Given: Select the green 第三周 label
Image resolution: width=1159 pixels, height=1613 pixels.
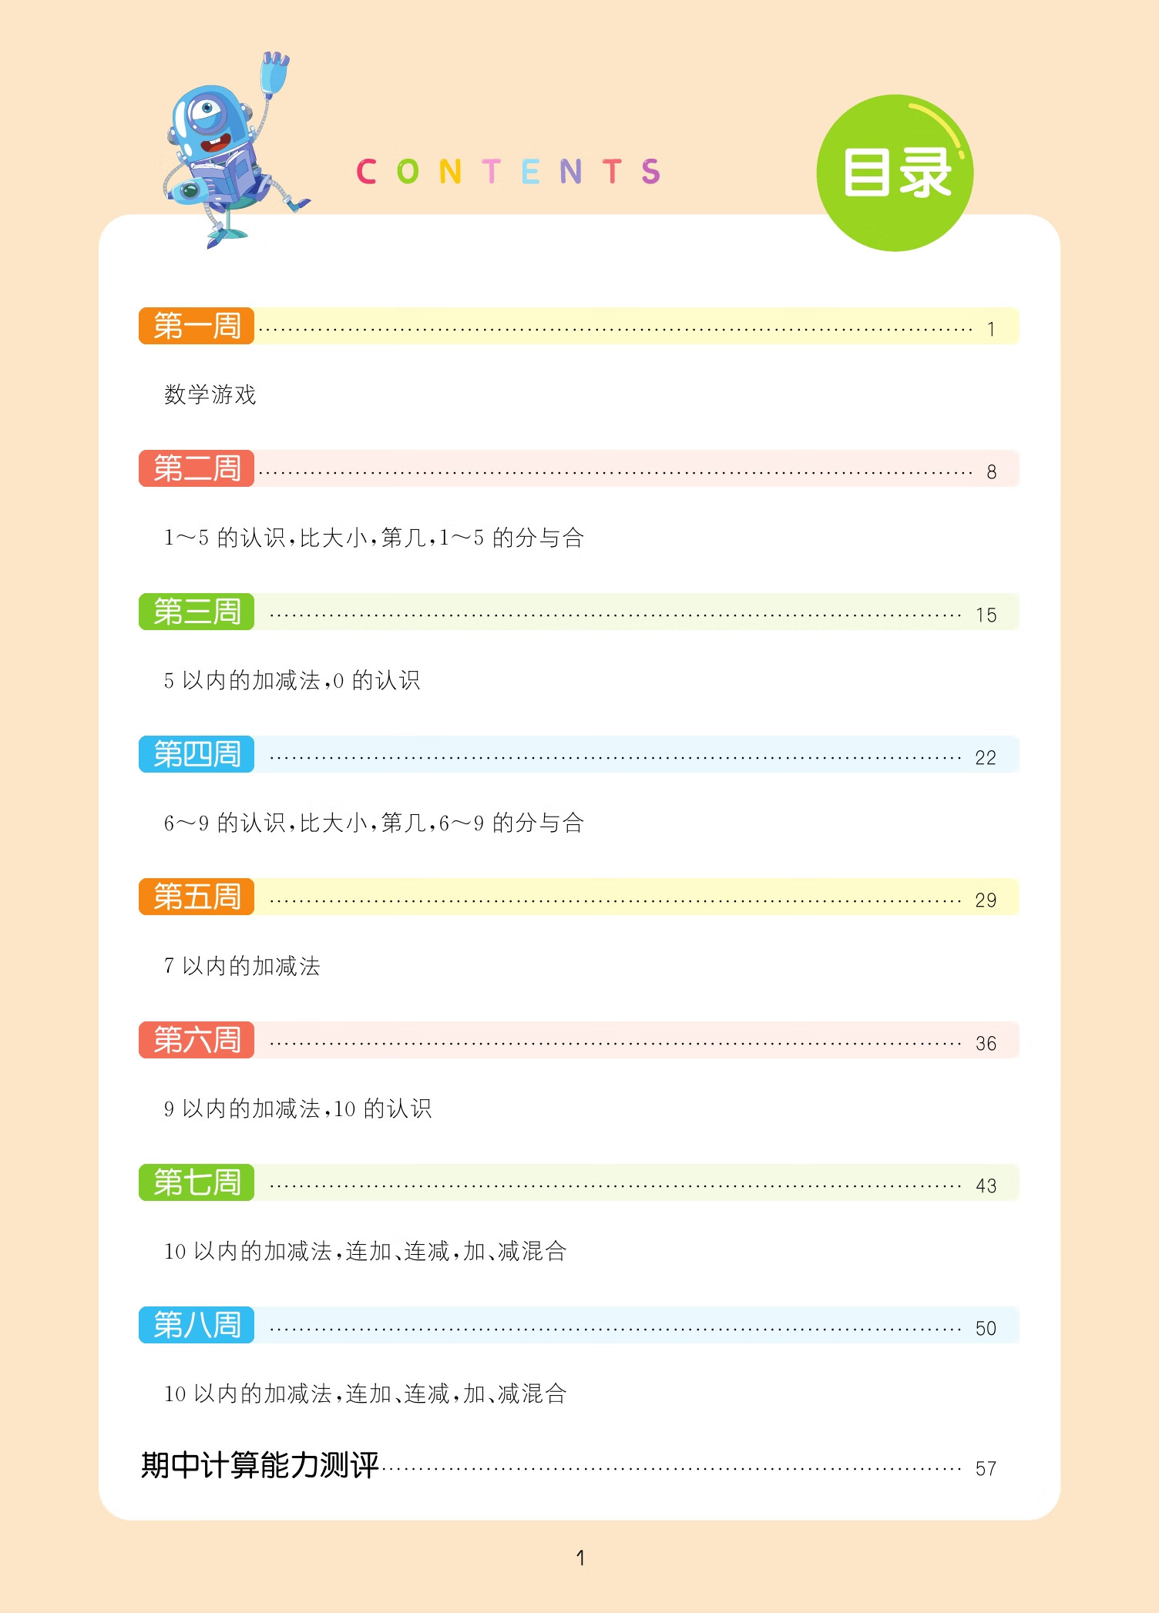Looking at the screenshot, I should click(x=197, y=612).
